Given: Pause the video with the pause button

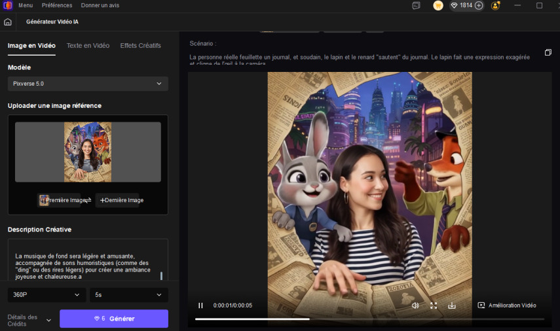Looking at the screenshot, I should click(200, 305).
